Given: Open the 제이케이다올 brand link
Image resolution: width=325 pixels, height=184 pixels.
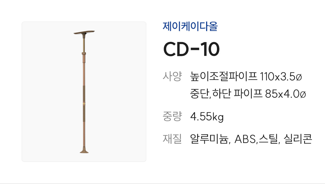Looking at the screenshot, I should [190, 26].
